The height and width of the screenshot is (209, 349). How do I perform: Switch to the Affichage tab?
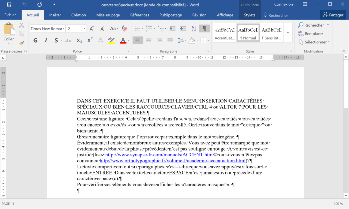(225, 15)
